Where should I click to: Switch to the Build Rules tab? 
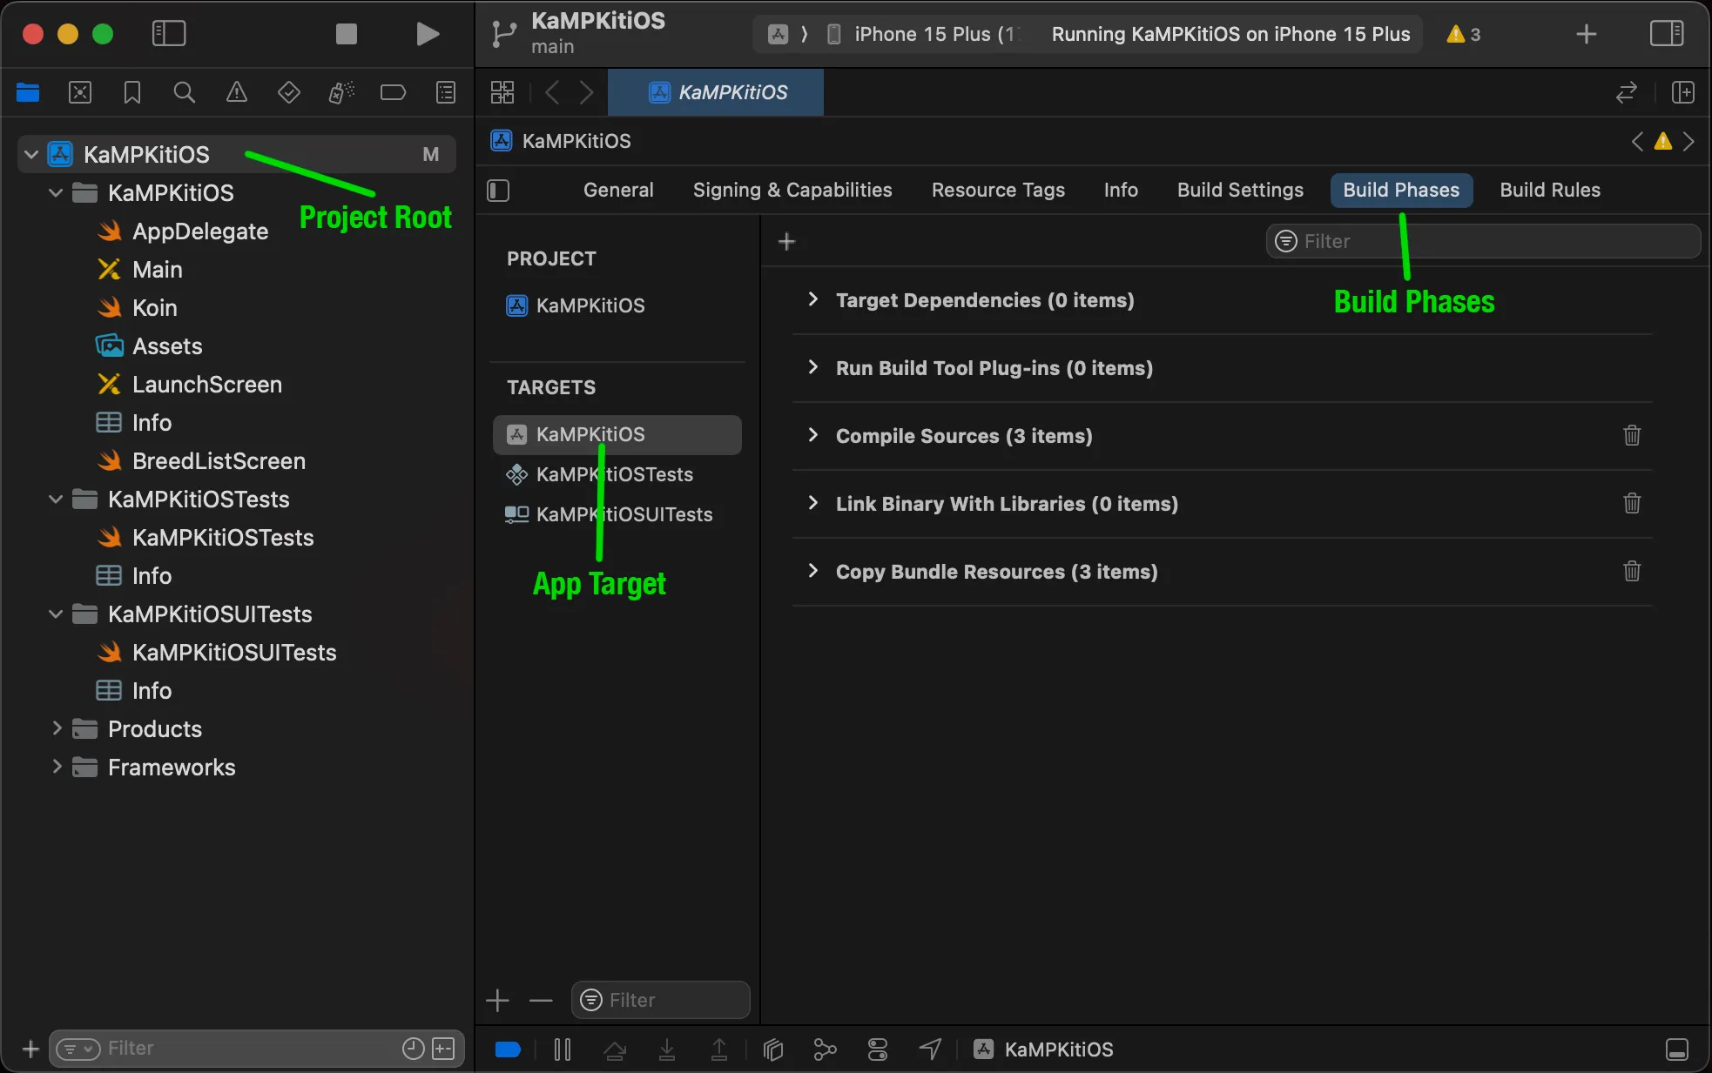[1550, 190]
